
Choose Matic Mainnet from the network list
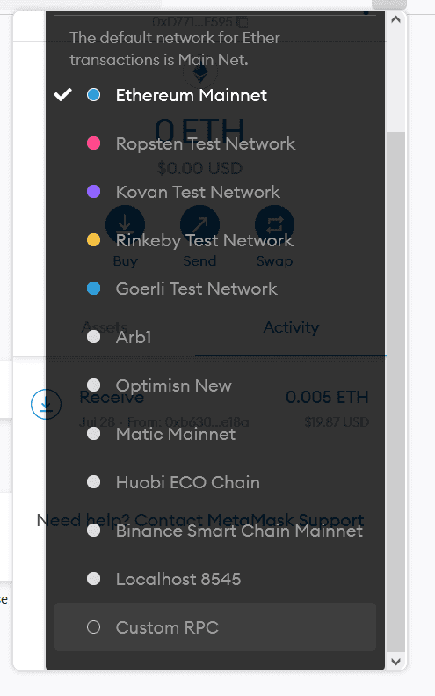coord(215,434)
